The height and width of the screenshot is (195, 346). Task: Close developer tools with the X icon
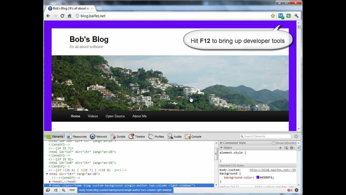click(296, 136)
